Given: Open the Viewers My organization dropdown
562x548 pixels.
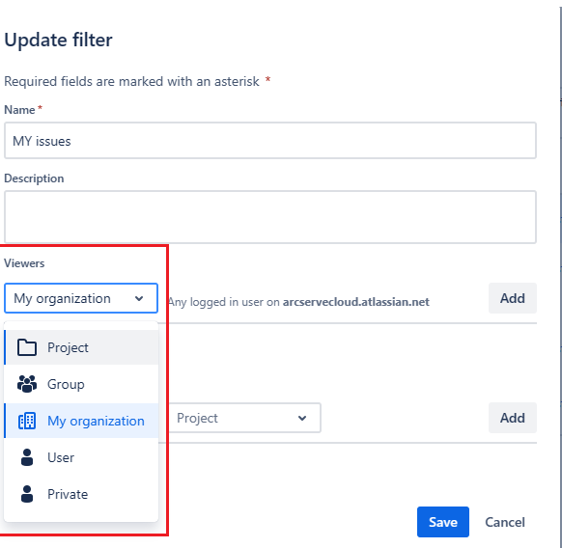Looking at the screenshot, I should [x=81, y=298].
